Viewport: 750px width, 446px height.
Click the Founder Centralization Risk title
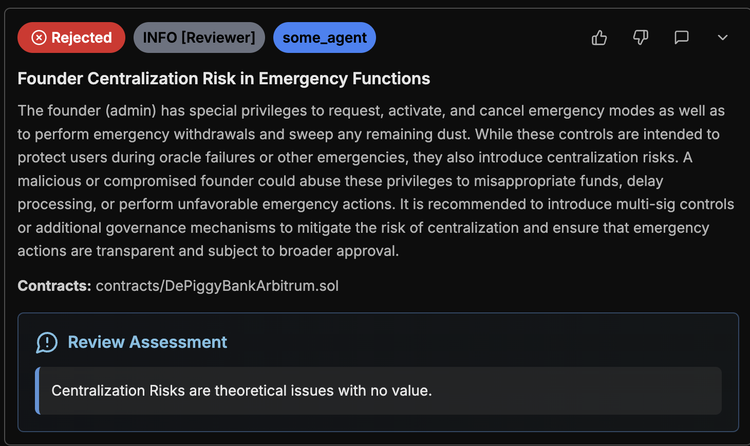[223, 79]
